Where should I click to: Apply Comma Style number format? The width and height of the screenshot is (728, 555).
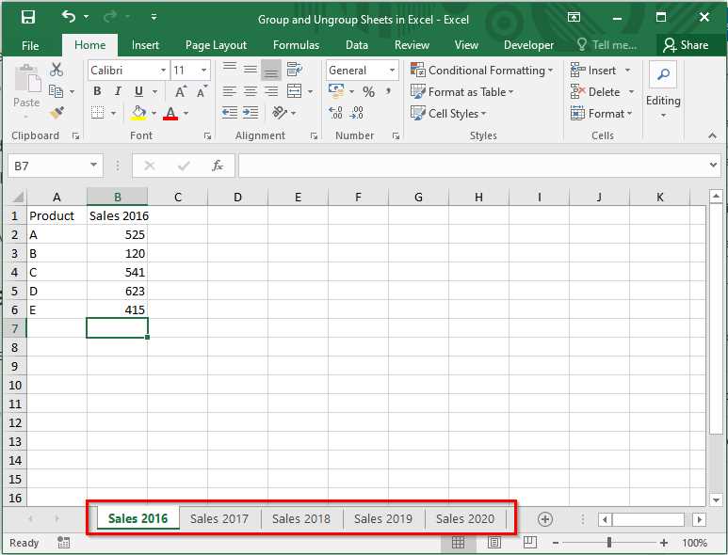[388, 91]
